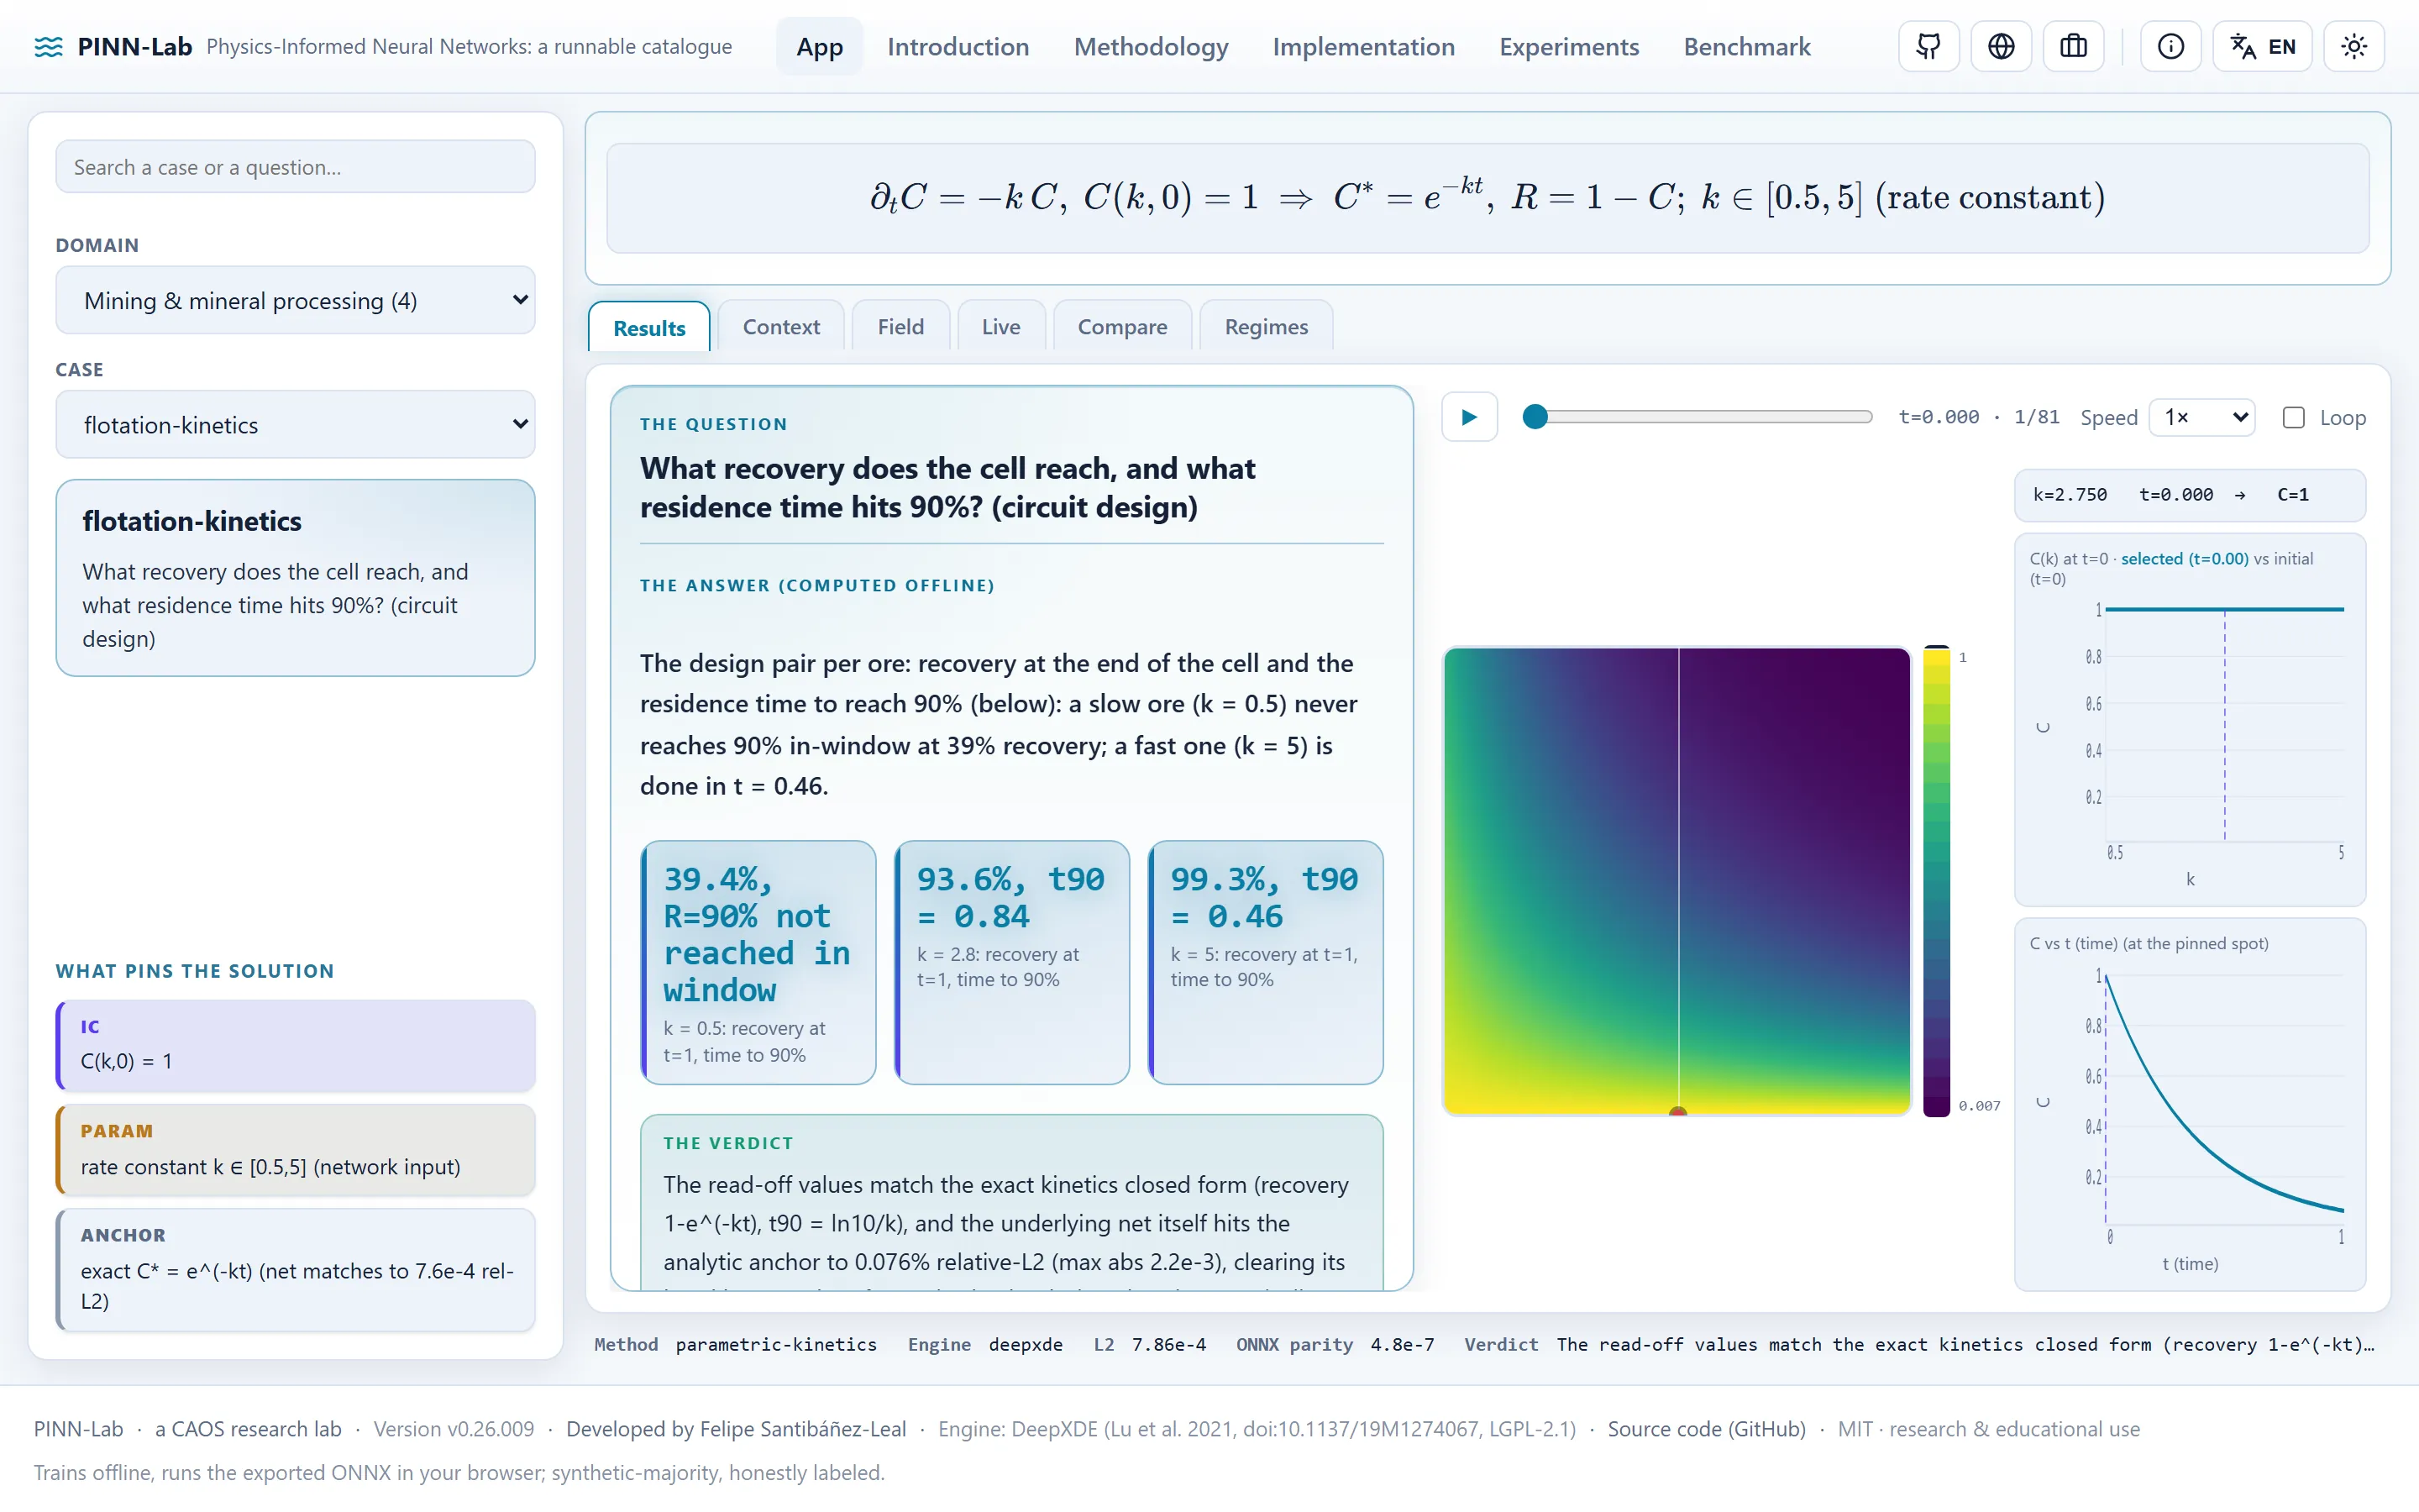Click the time slider track

tap(1699, 417)
